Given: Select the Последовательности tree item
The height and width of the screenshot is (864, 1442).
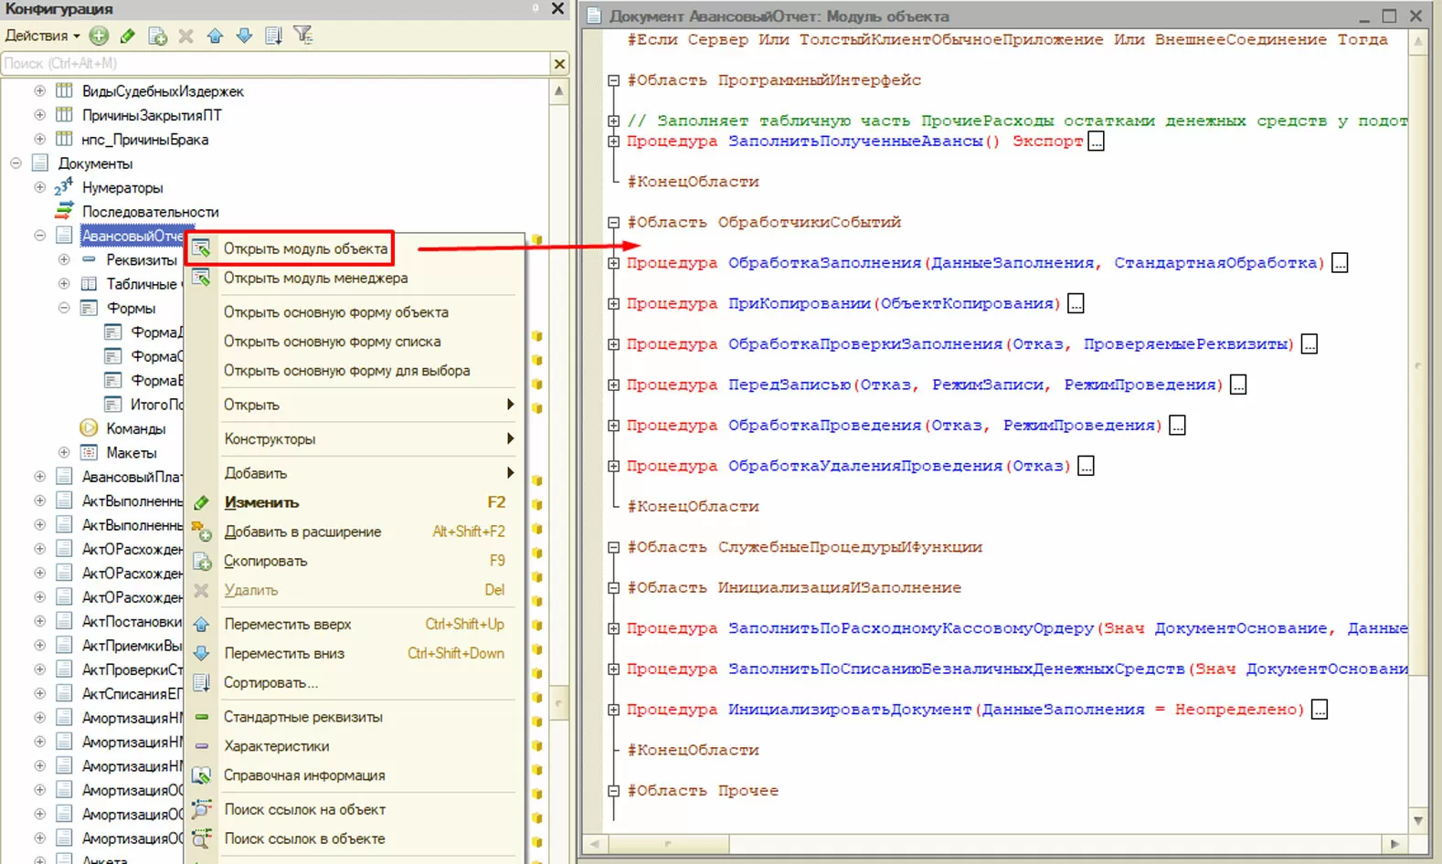Looking at the screenshot, I should pyautogui.click(x=150, y=212).
